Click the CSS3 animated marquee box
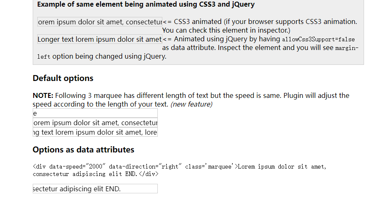 click(x=100, y=22)
